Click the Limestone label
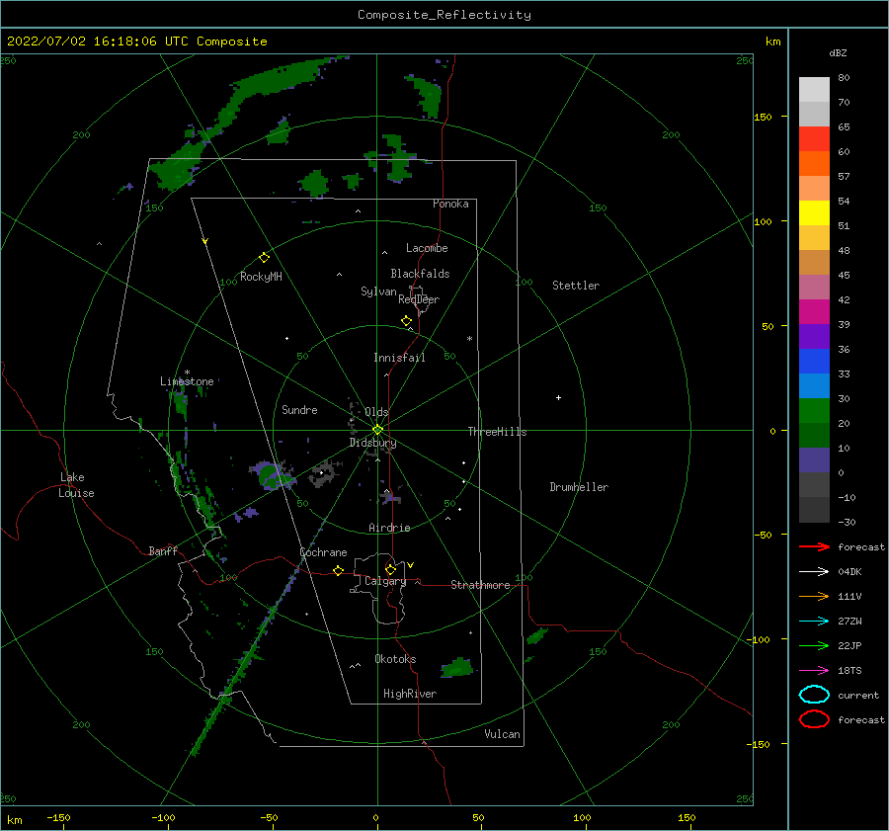The width and height of the screenshot is (889, 831). (x=187, y=381)
